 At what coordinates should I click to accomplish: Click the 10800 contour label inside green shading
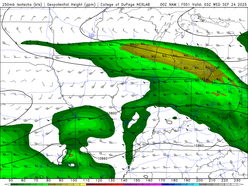point(191,105)
